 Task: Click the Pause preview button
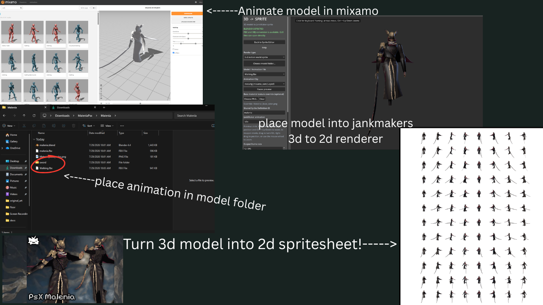tap(264, 89)
